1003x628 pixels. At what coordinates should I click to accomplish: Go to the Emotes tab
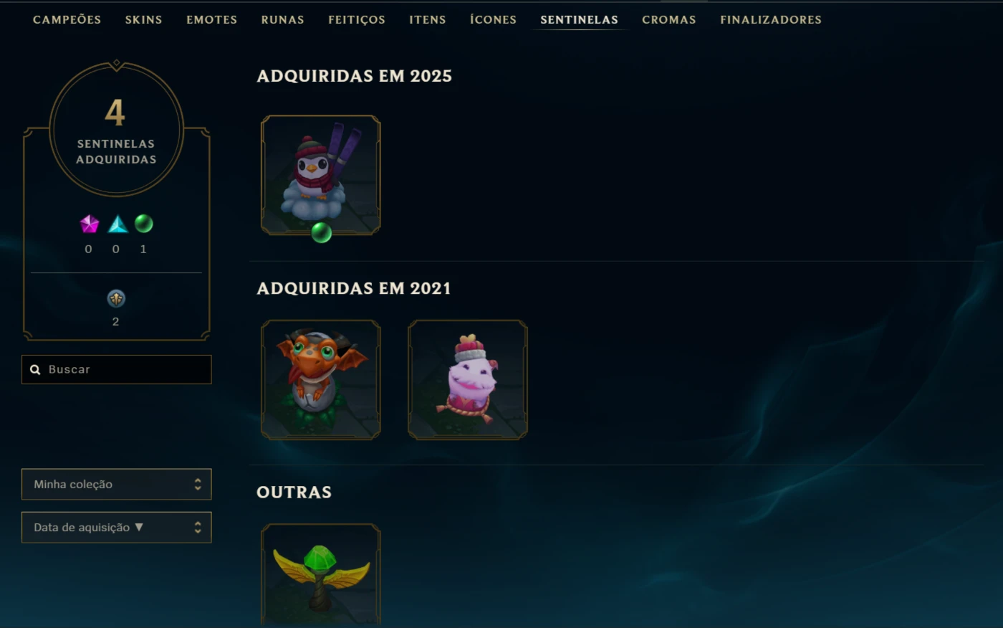pyautogui.click(x=212, y=19)
